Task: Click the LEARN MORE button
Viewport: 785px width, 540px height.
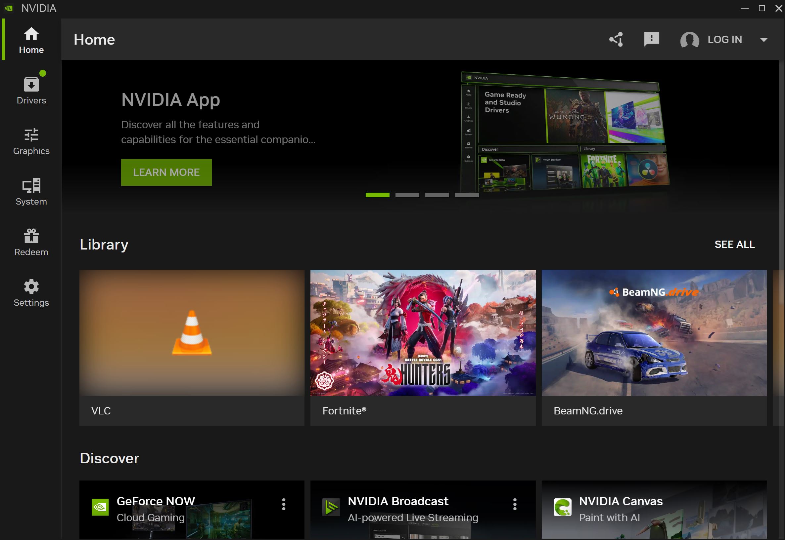Action: point(166,172)
